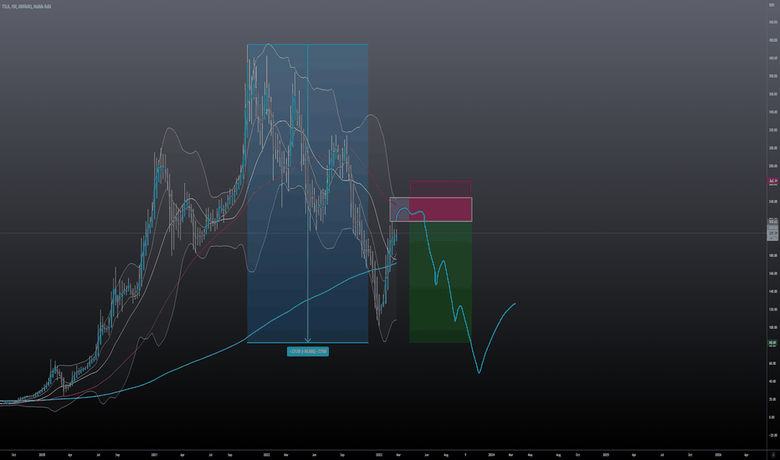Click the 60.00 price axis value
This screenshot has height=460, width=780.
772,363
